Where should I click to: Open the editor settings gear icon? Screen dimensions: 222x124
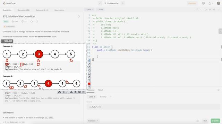(214, 10)
